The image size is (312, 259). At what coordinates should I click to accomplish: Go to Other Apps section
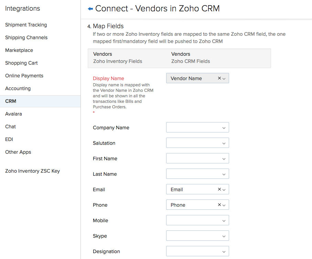click(x=18, y=152)
